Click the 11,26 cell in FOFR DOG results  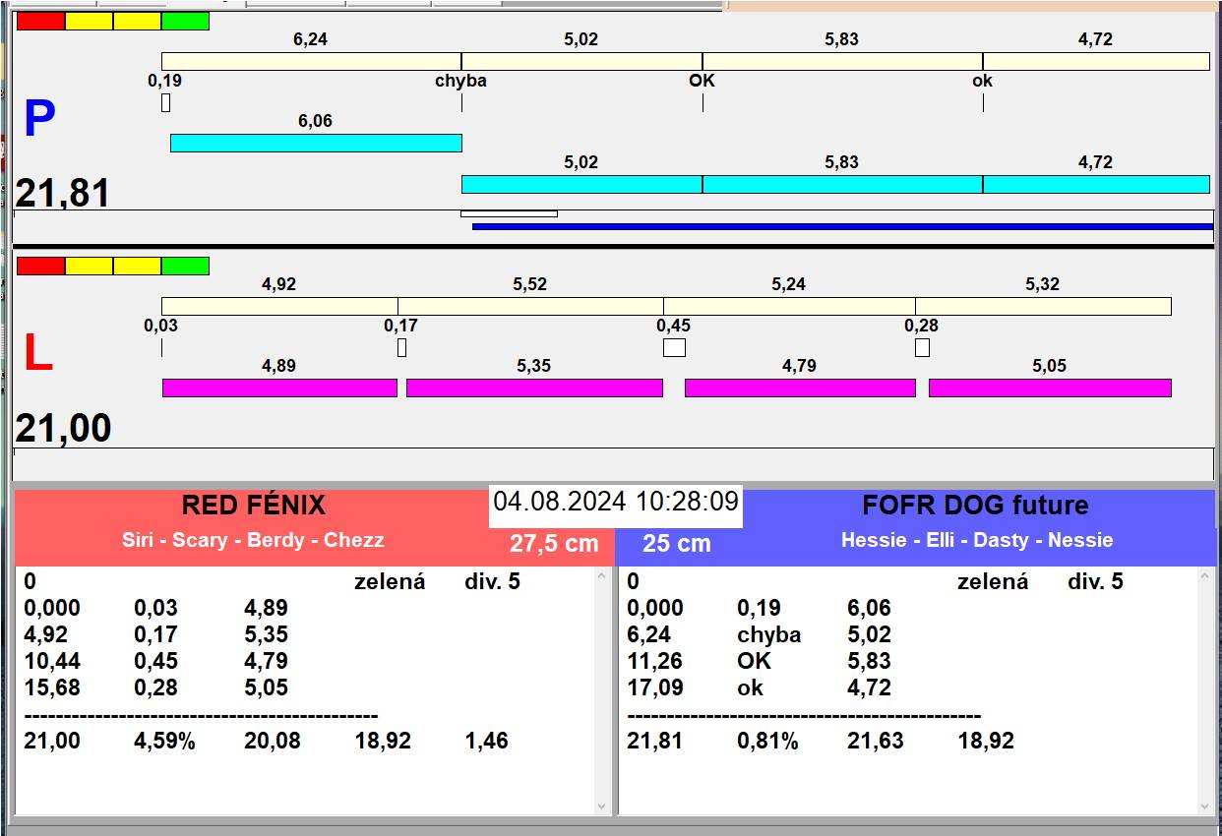click(655, 662)
